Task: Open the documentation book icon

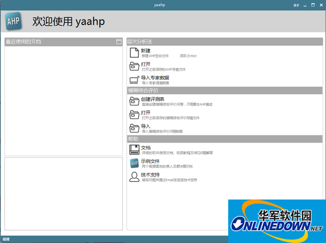Action: [x=134, y=150]
